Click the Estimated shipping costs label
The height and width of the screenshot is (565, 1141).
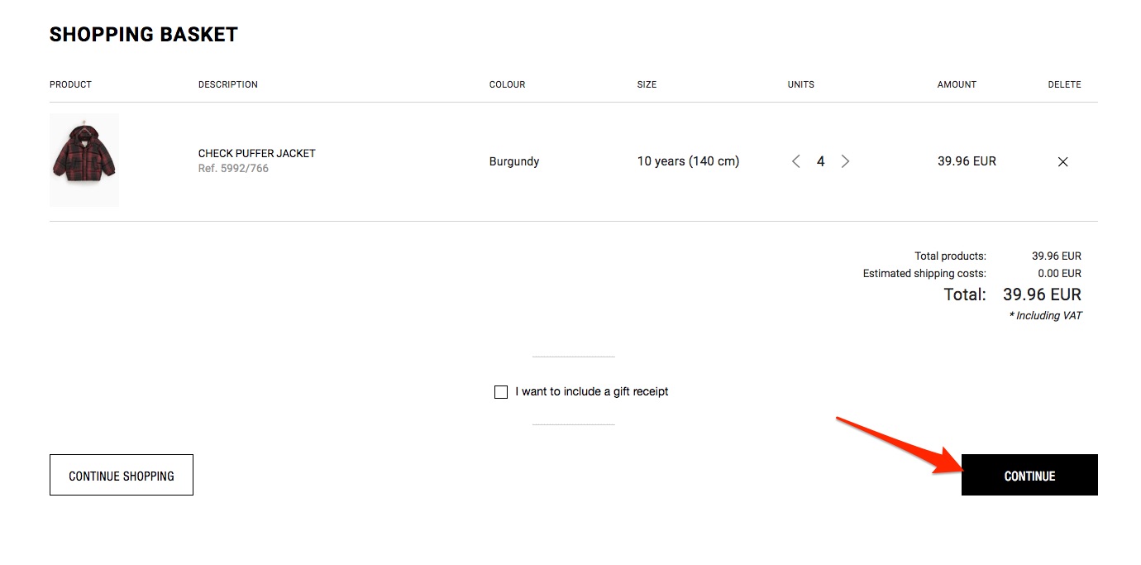924,274
